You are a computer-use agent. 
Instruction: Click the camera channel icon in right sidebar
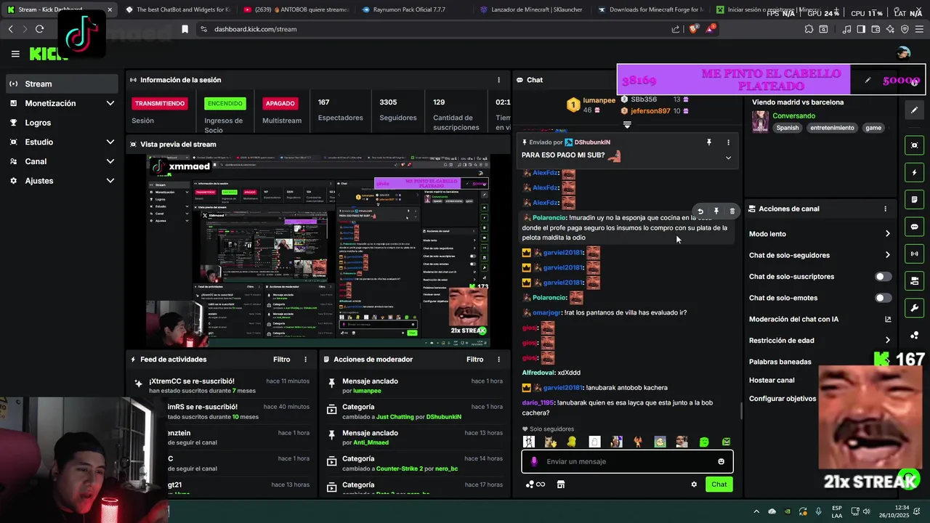pos(914,280)
